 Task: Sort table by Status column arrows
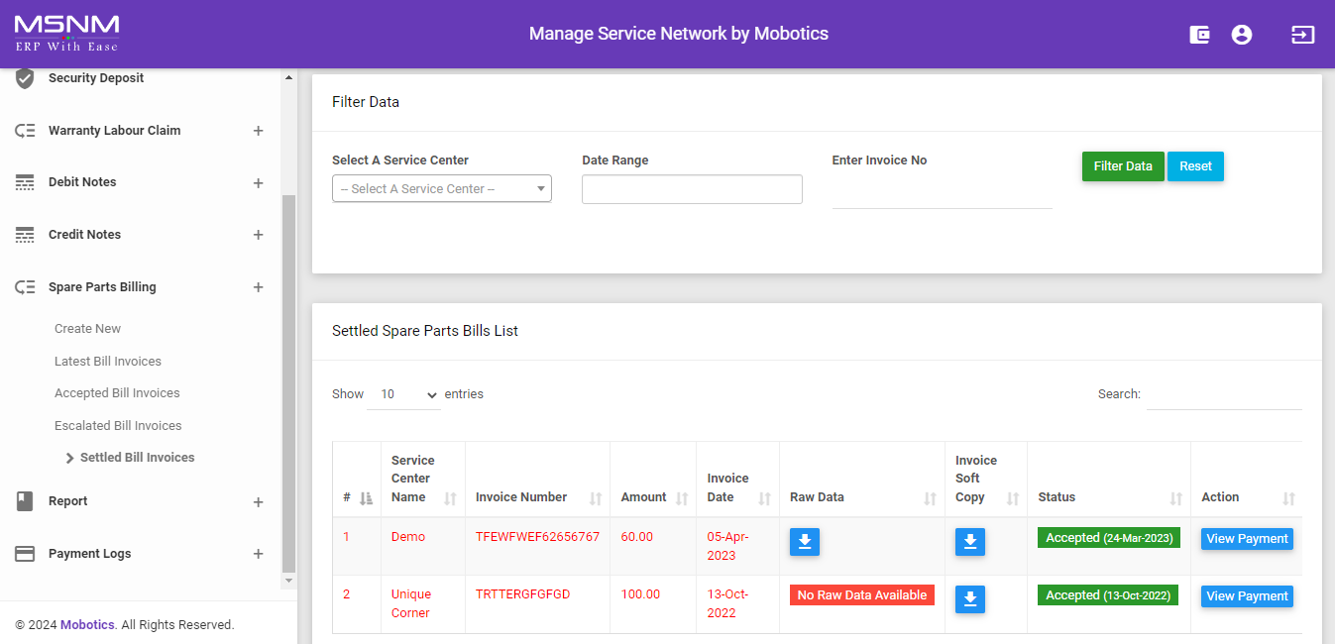point(1176,498)
